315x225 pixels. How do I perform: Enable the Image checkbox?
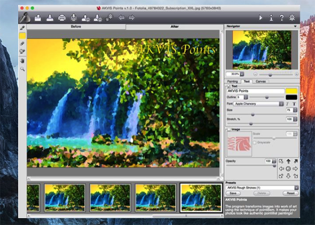[x=229, y=129]
